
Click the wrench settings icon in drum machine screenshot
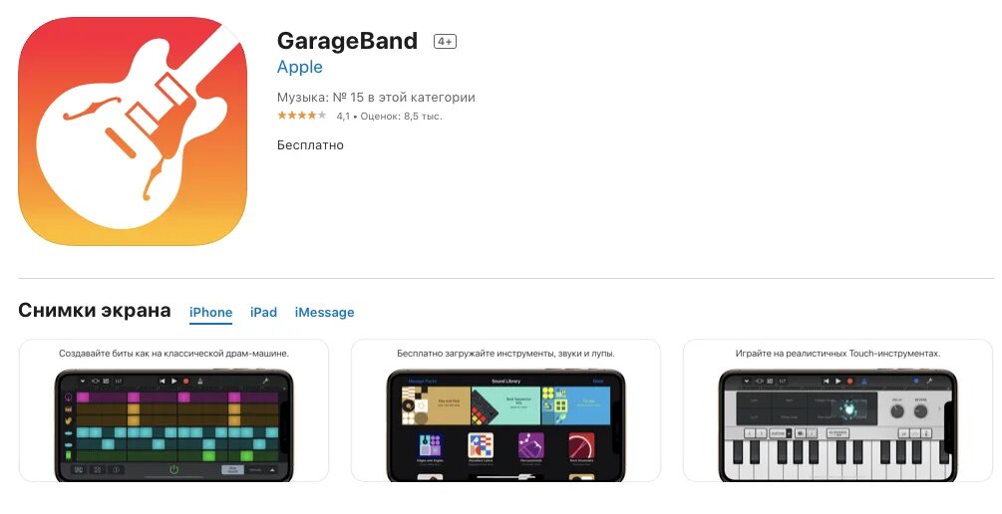(265, 382)
